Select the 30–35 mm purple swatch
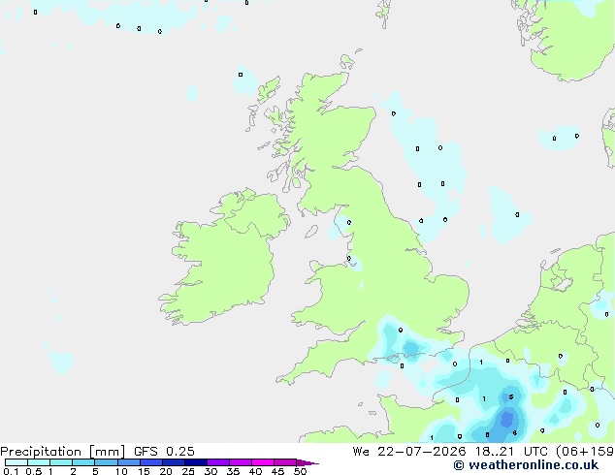The width and height of the screenshot is (615, 475). pyautogui.click(x=217, y=462)
